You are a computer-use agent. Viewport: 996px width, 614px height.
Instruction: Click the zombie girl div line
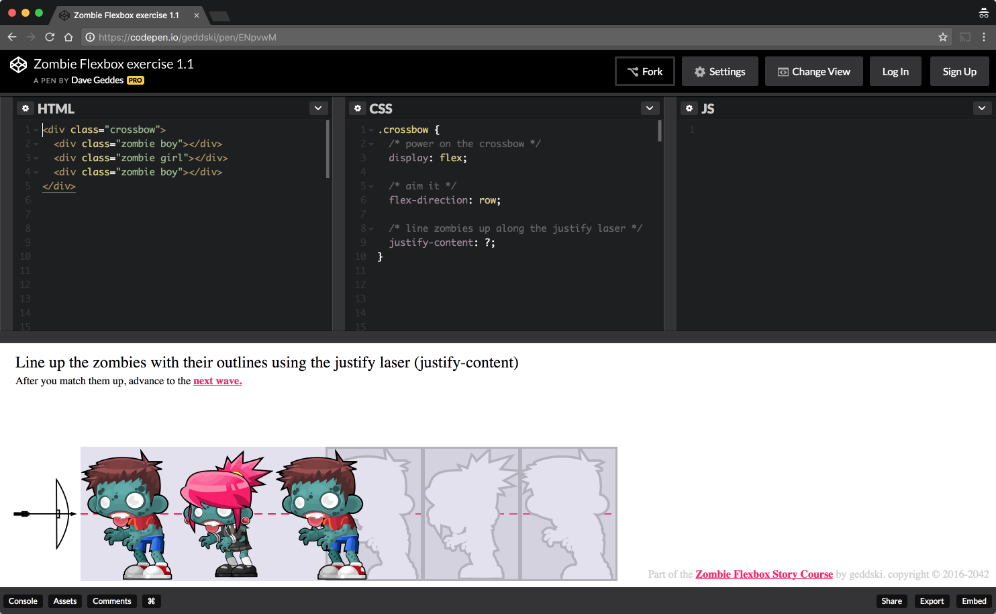click(141, 158)
